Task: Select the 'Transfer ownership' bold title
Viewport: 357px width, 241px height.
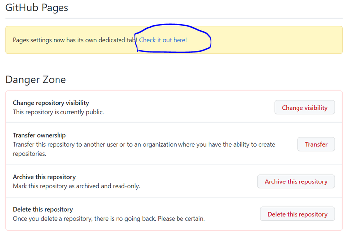Action: [x=39, y=135]
